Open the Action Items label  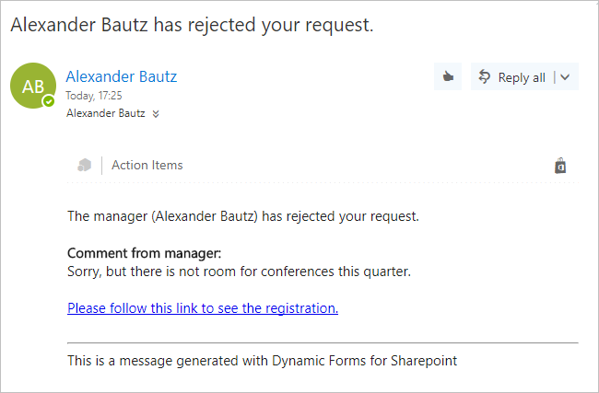(147, 166)
